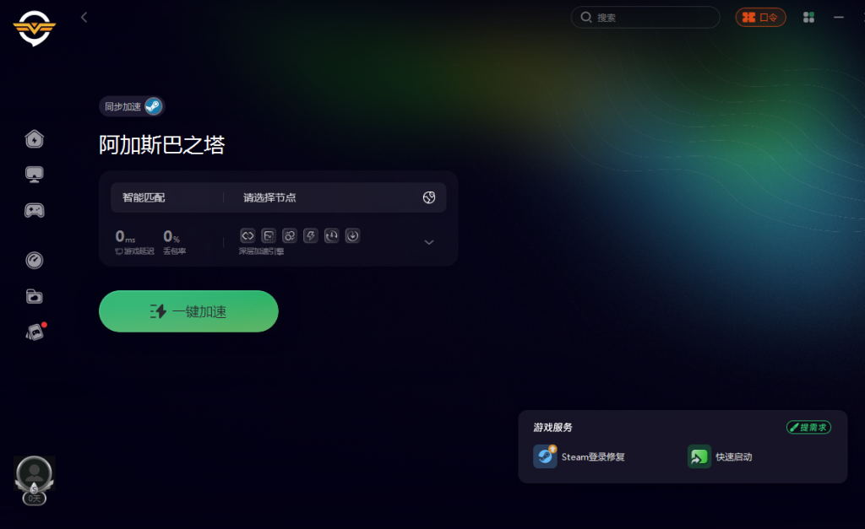Image resolution: width=865 pixels, height=529 pixels.
Task: Click the 搜索 search field
Action: point(645,18)
